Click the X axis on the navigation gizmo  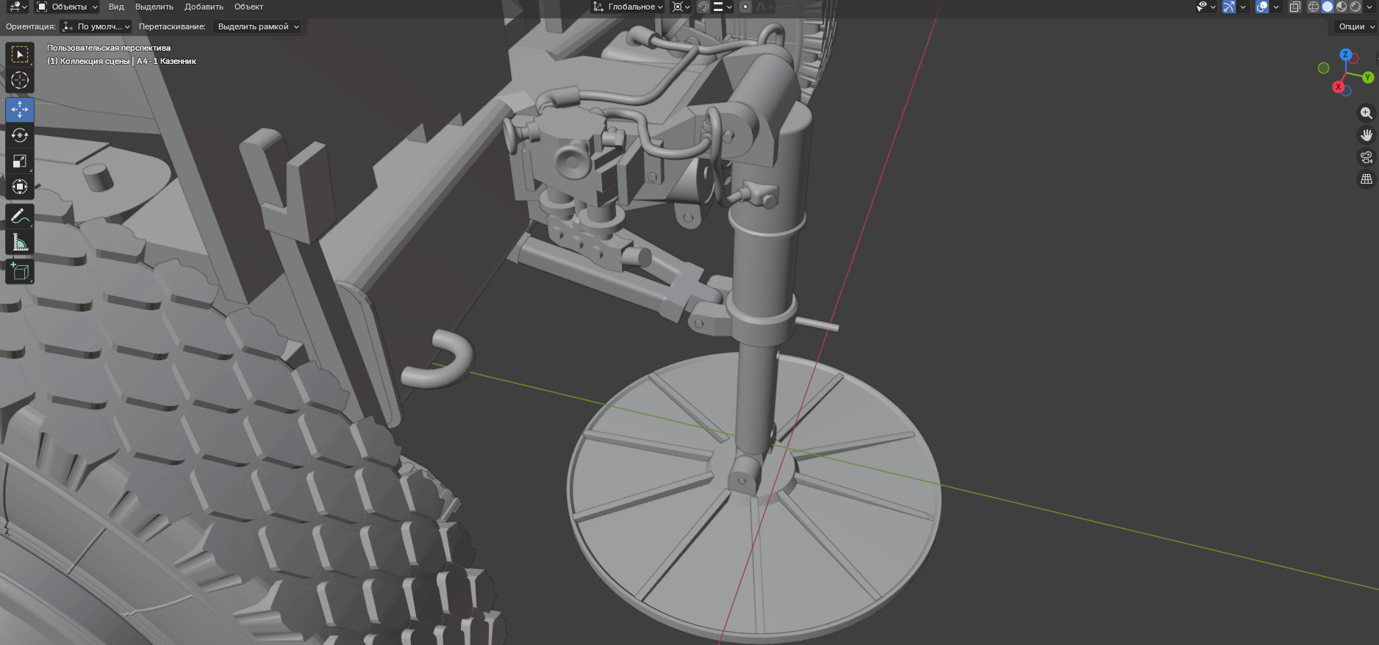click(x=1339, y=87)
